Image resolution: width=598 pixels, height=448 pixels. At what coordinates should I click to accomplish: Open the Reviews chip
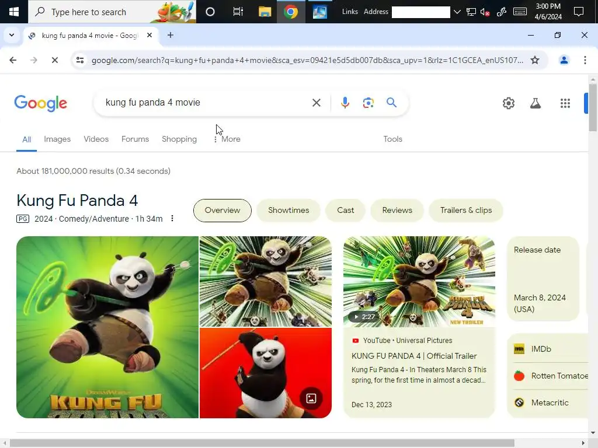(397, 210)
